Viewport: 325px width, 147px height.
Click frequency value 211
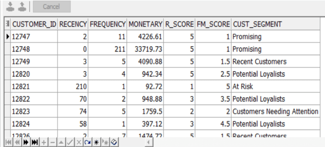107,49
